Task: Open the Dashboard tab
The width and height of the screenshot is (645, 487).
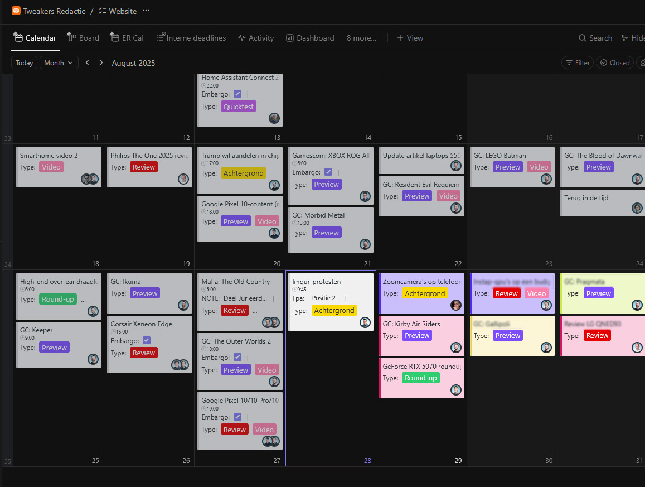Action: (310, 38)
